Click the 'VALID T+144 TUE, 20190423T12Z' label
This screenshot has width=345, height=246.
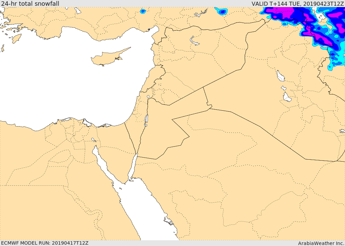coord(297,4)
